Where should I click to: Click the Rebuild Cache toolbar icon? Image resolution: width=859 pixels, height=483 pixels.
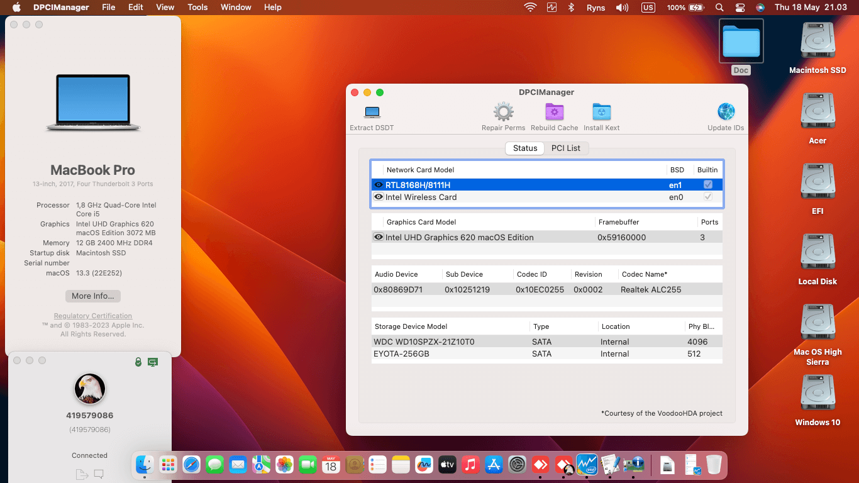pos(554,112)
